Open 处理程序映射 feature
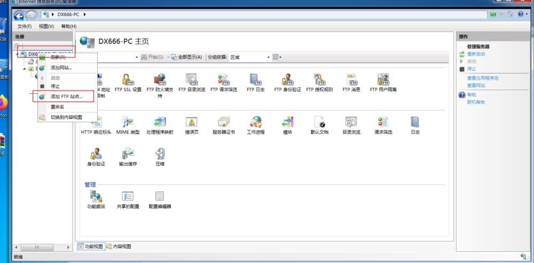534x263 pixels. pyautogui.click(x=160, y=125)
